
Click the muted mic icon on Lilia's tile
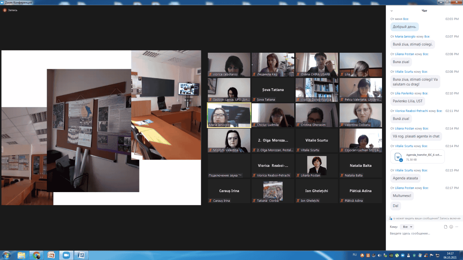click(342, 74)
